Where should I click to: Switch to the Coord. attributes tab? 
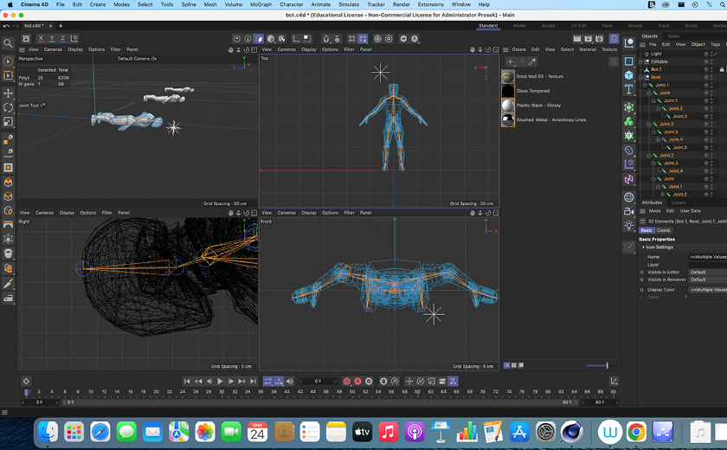pyautogui.click(x=663, y=230)
